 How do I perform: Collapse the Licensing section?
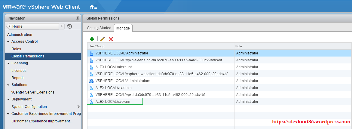8,63
